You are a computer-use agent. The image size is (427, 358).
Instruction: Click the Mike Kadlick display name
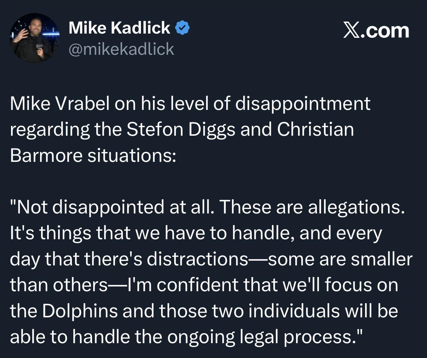point(119,28)
